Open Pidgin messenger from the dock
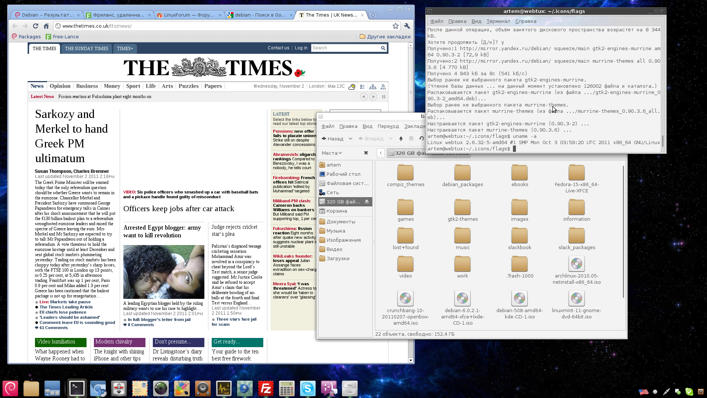Image resolution: width=707 pixels, height=398 pixels. pos(329,388)
